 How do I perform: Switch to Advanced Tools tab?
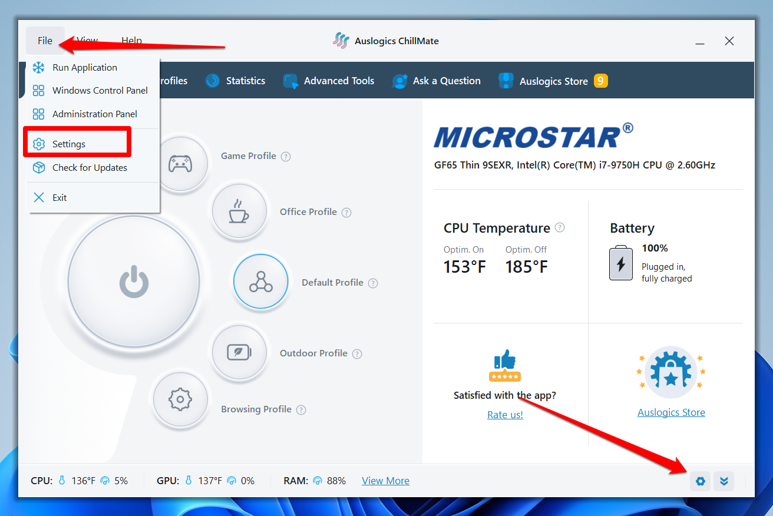(x=329, y=81)
